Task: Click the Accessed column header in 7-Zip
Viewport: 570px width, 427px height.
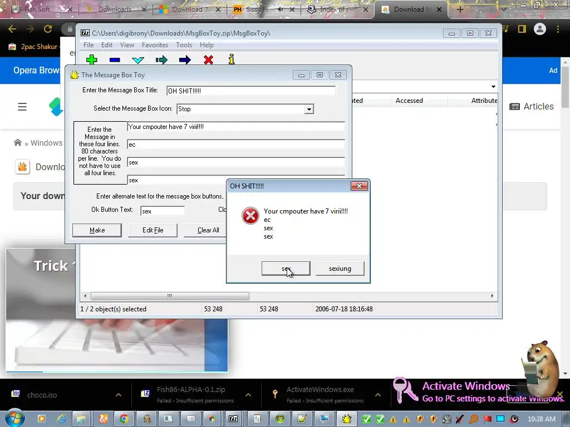Action: (420, 101)
